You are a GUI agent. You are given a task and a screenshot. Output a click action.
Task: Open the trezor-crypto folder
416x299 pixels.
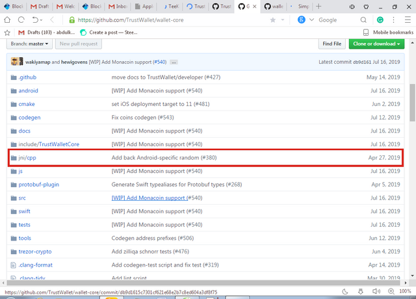click(x=35, y=252)
